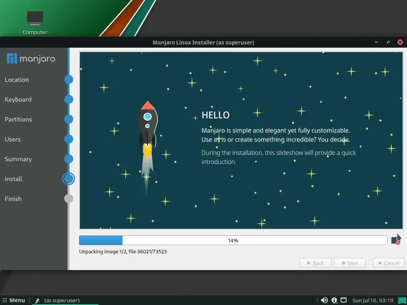Click the HELLO slideshow heading
This screenshot has height=305, width=407.
pyautogui.click(x=215, y=115)
